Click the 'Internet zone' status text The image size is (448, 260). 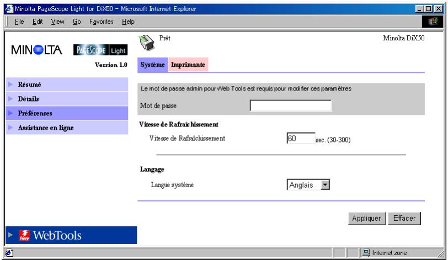click(389, 253)
